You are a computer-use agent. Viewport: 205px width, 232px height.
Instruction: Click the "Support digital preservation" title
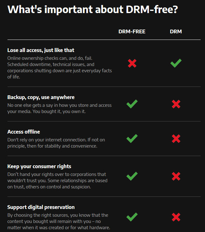(41, 207)
